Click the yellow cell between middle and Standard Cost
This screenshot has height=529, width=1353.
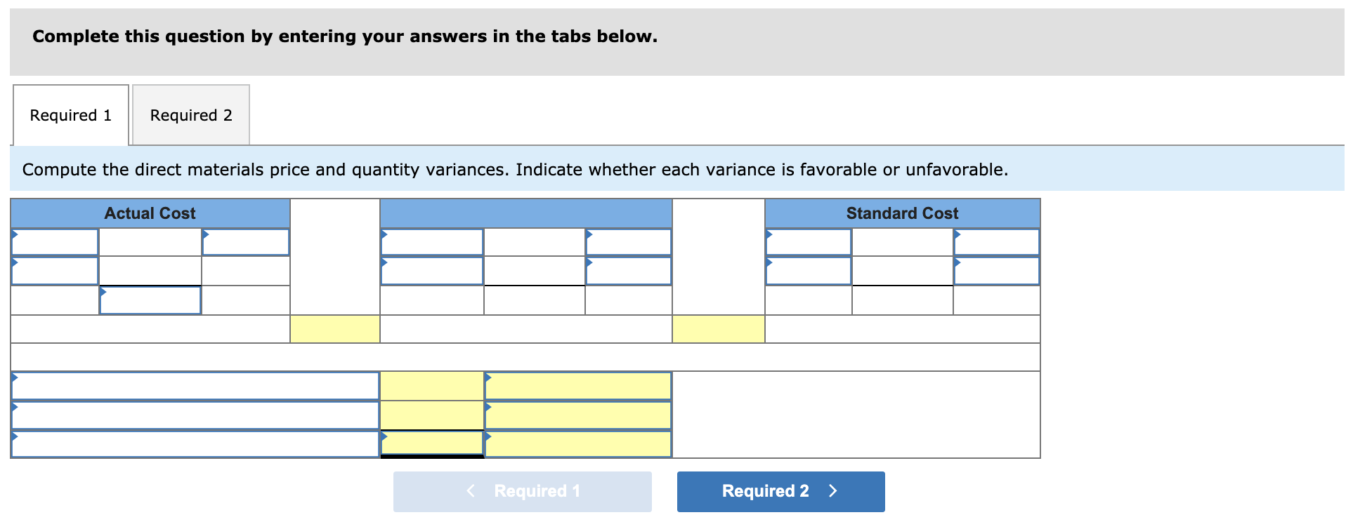pos(718,328)
